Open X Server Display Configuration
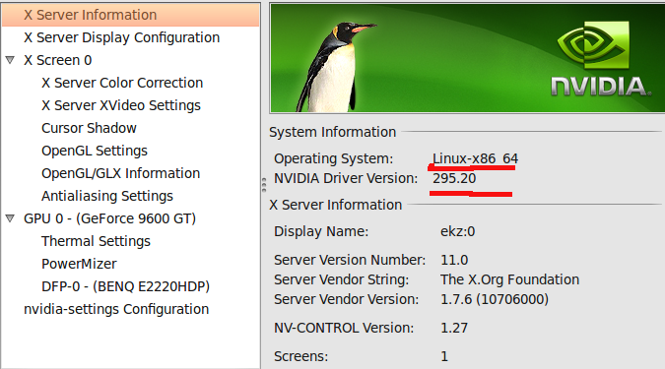The width and height of the screenshot is (665, 369). tap(122, 37)
